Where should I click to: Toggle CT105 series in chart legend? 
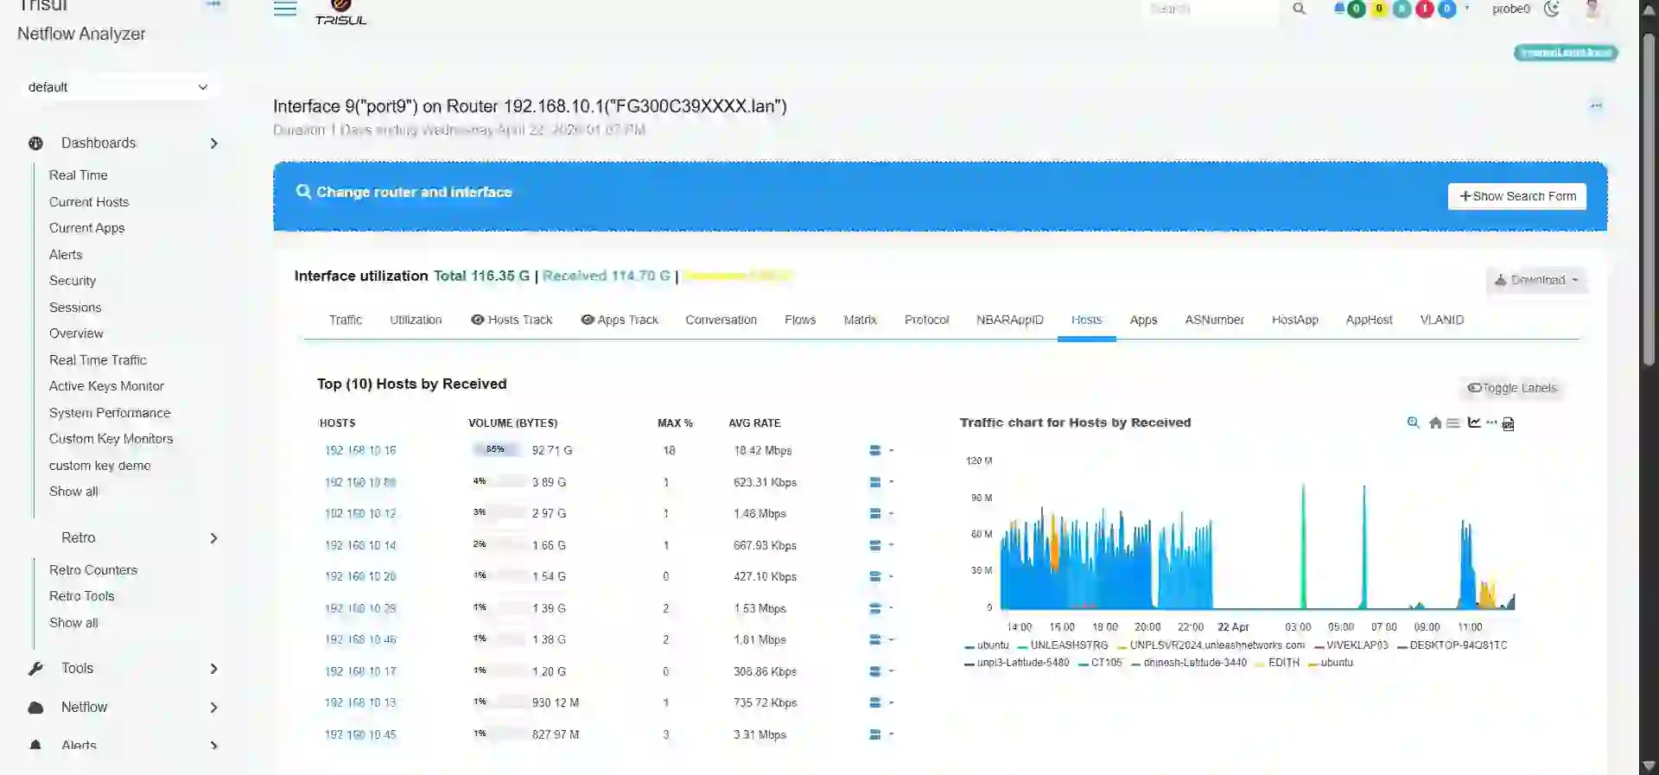1100,663
